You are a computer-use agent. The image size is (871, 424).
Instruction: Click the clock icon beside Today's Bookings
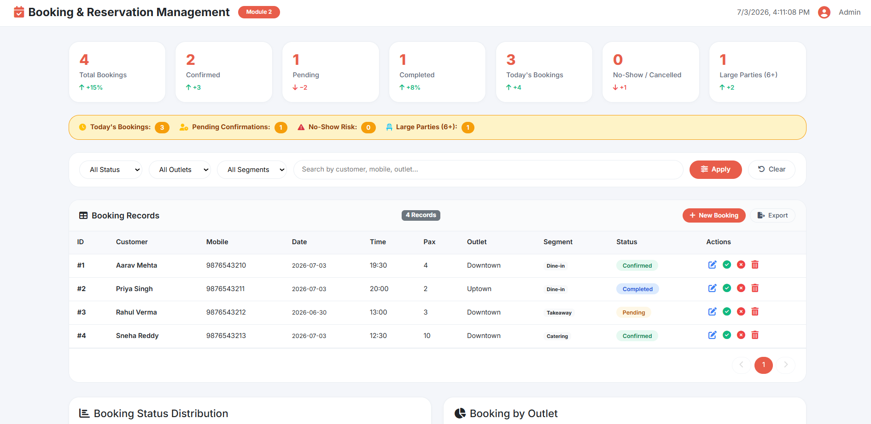coord(82,127)
